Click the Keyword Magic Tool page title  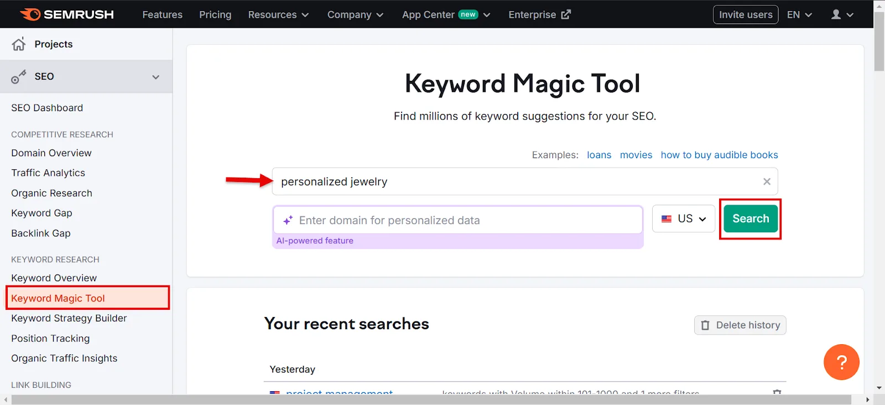coord(522,84)
